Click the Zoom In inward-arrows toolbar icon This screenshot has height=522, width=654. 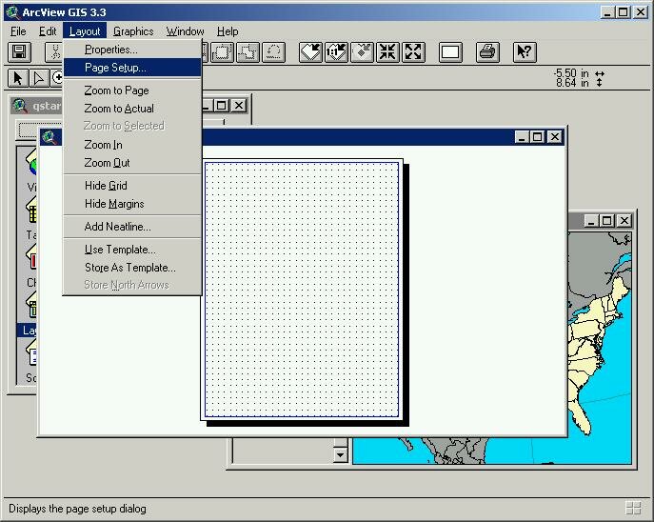pos(387,52)
